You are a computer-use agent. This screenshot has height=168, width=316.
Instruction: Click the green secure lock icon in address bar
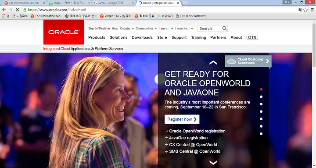point(25,10)
